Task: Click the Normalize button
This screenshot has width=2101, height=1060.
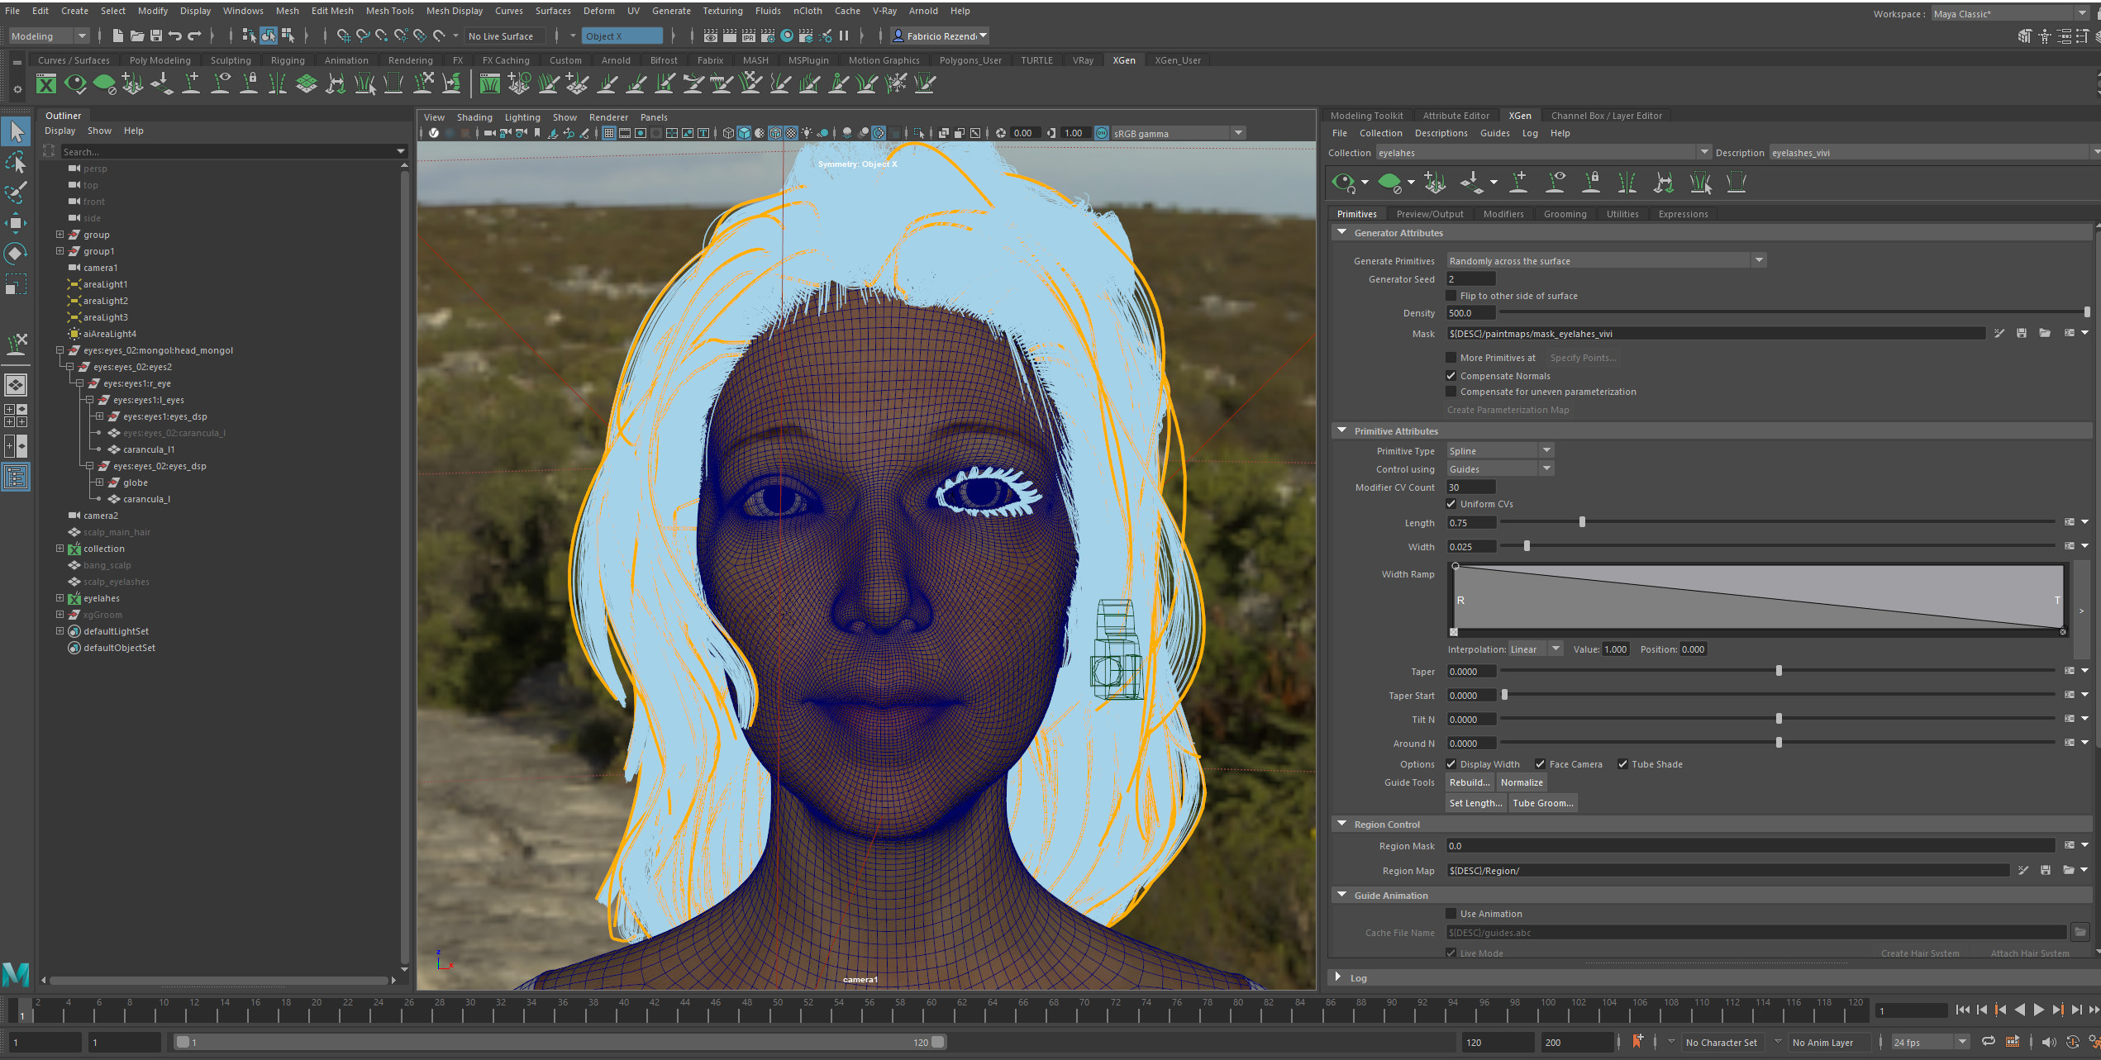Action: click(1521, 782)
